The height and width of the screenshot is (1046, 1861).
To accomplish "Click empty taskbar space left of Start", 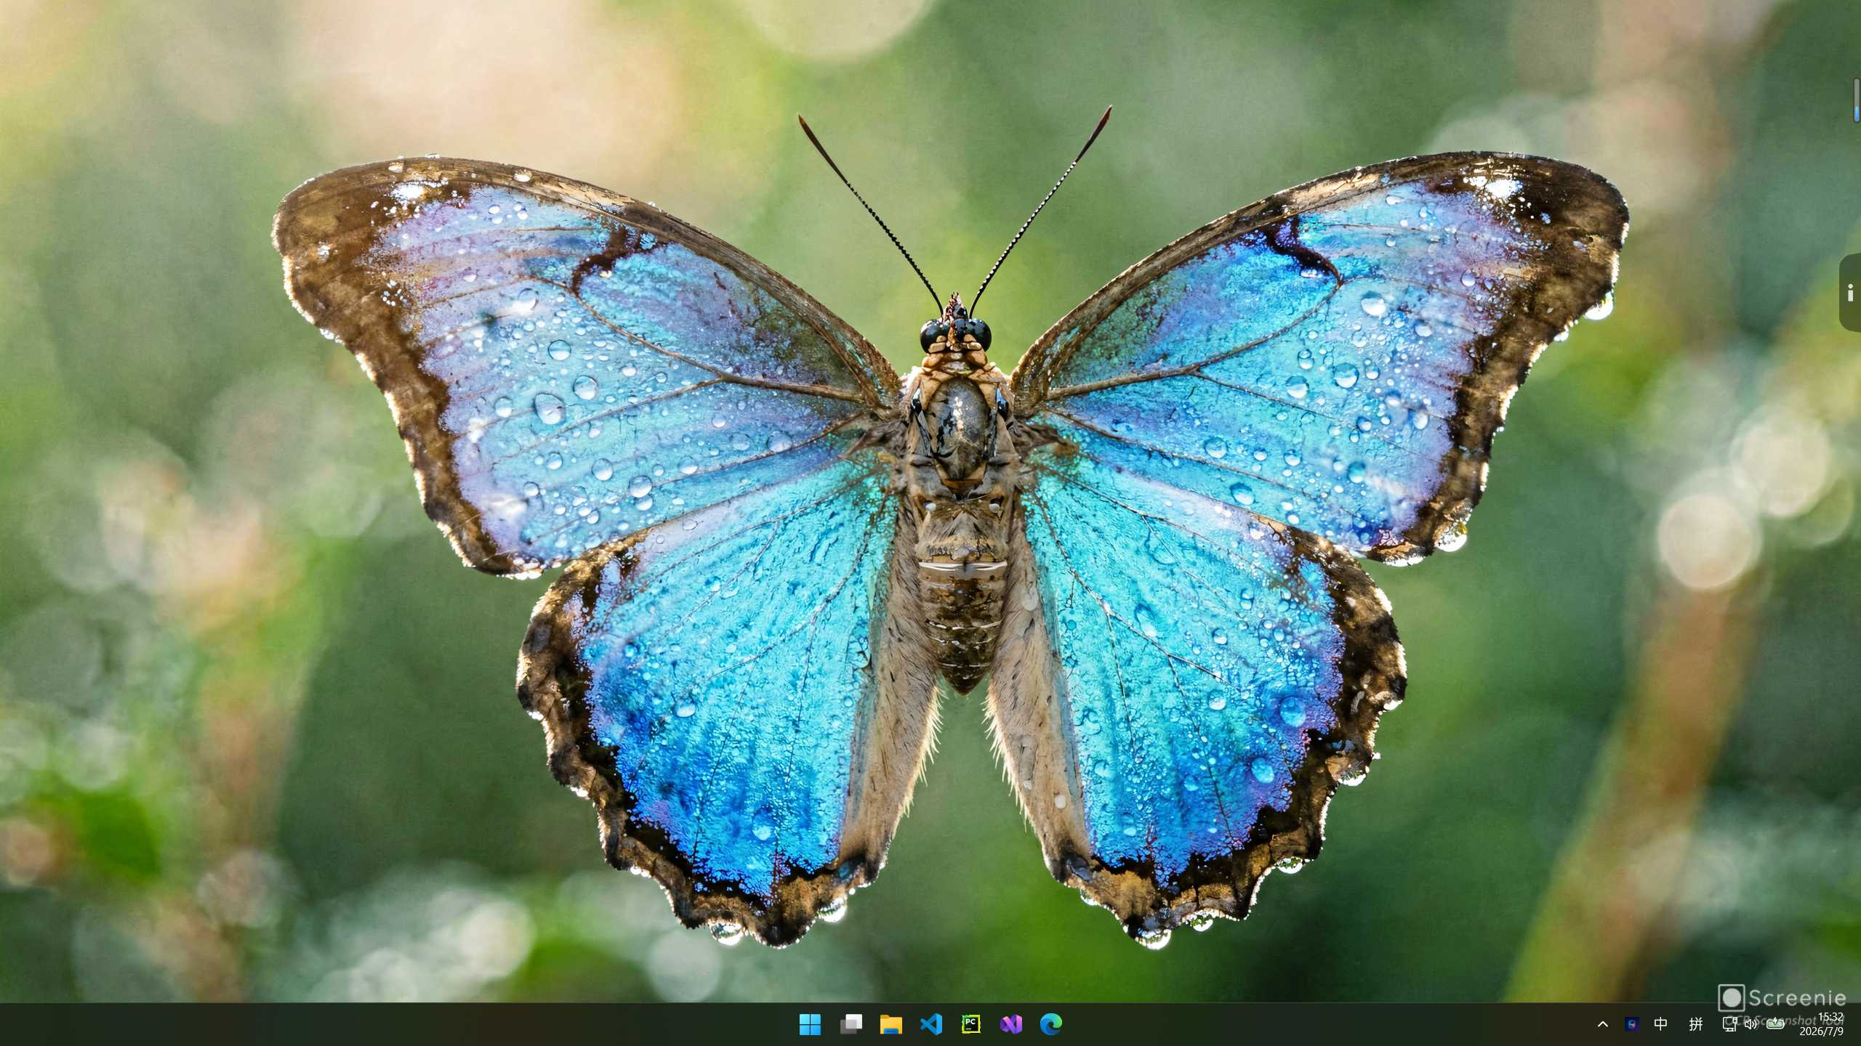I will [x=393, y=1024].
